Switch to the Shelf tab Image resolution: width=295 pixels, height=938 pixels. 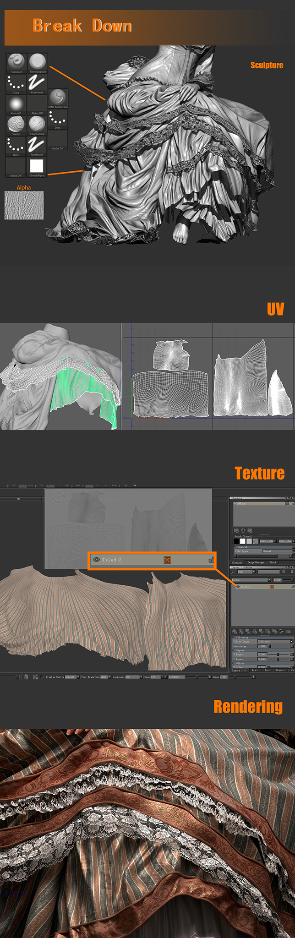tap(273, 562)
